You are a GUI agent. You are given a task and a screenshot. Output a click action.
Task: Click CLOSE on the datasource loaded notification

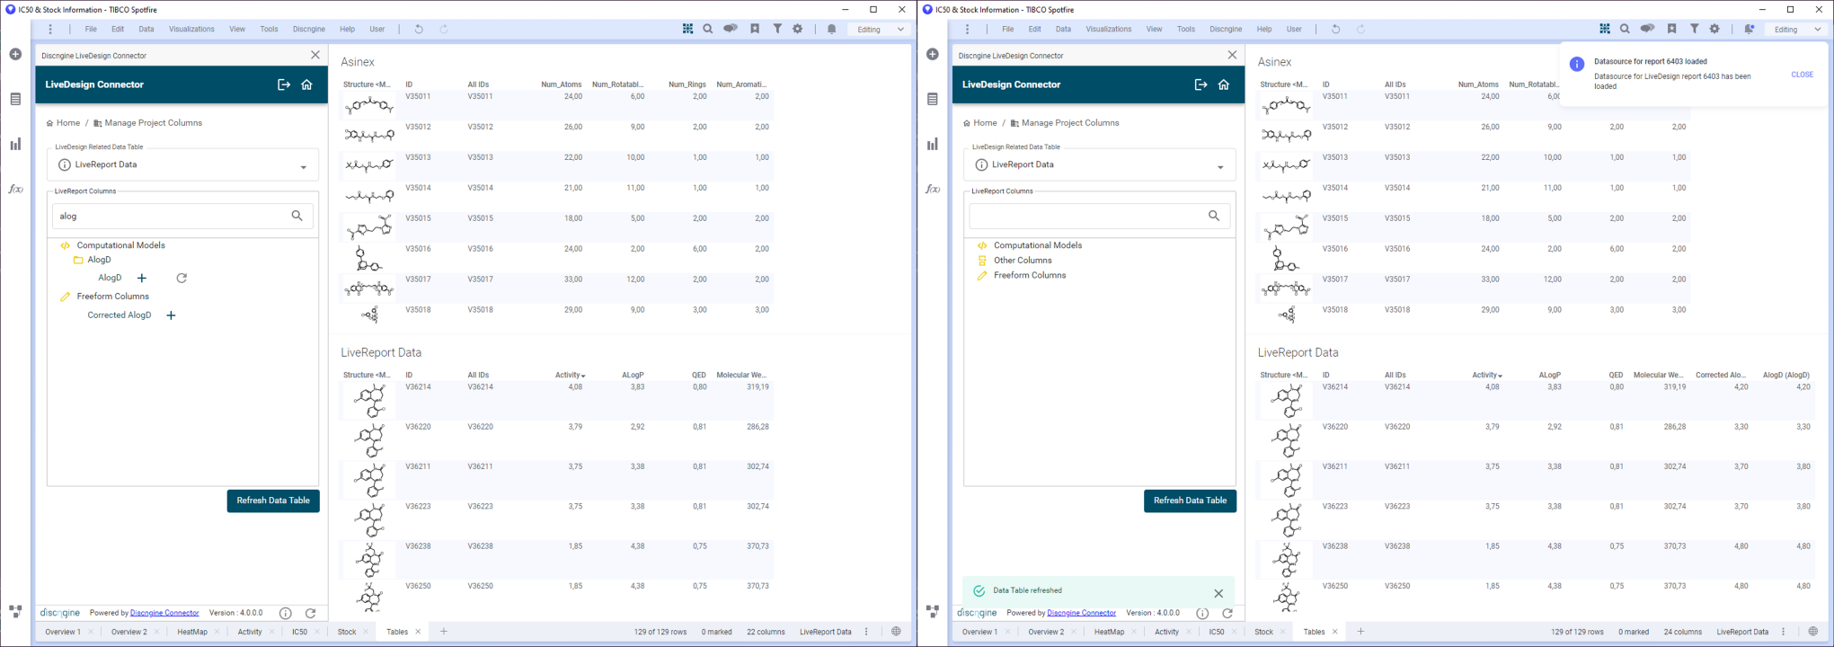pyautogui.click(x=1802, y=75)
